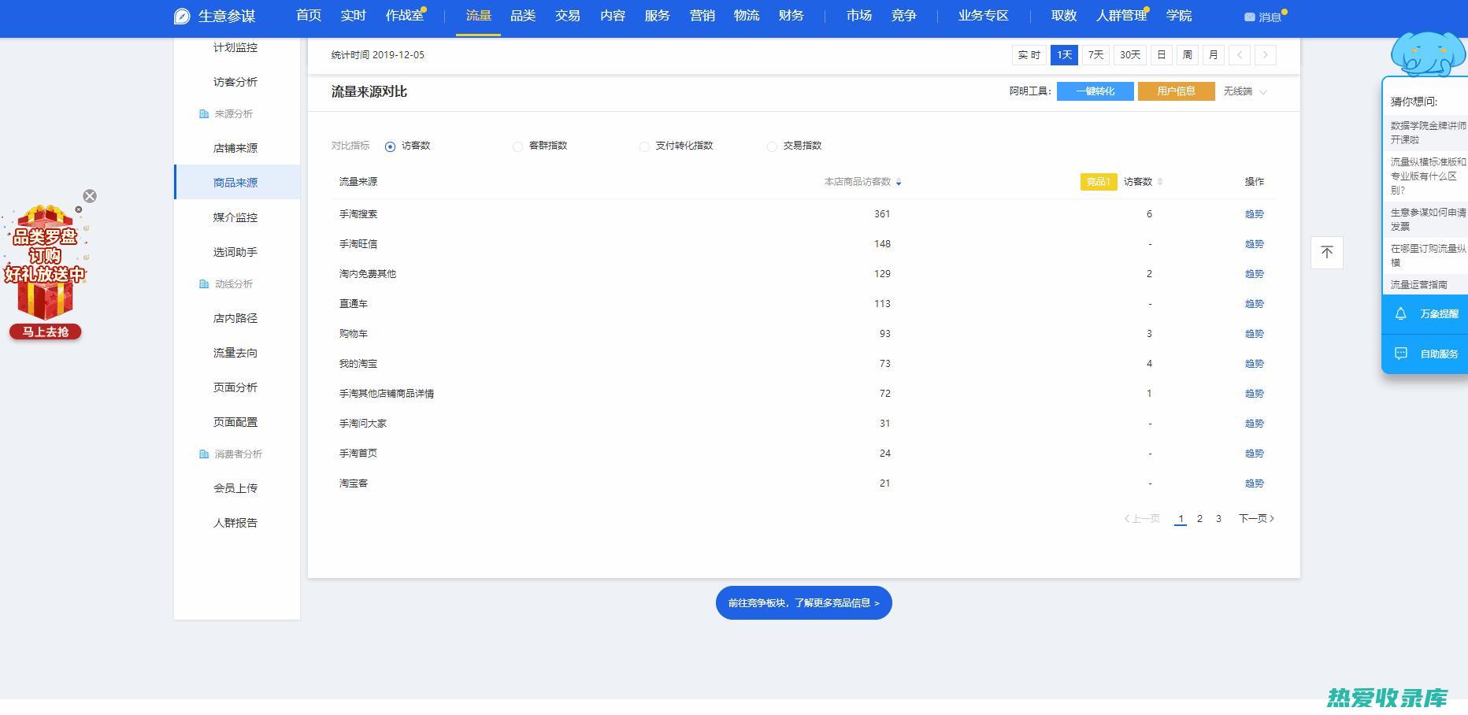The image size is (1468, 715).
Task: Select the 实时 time range
Action: tap(1029, 55)
